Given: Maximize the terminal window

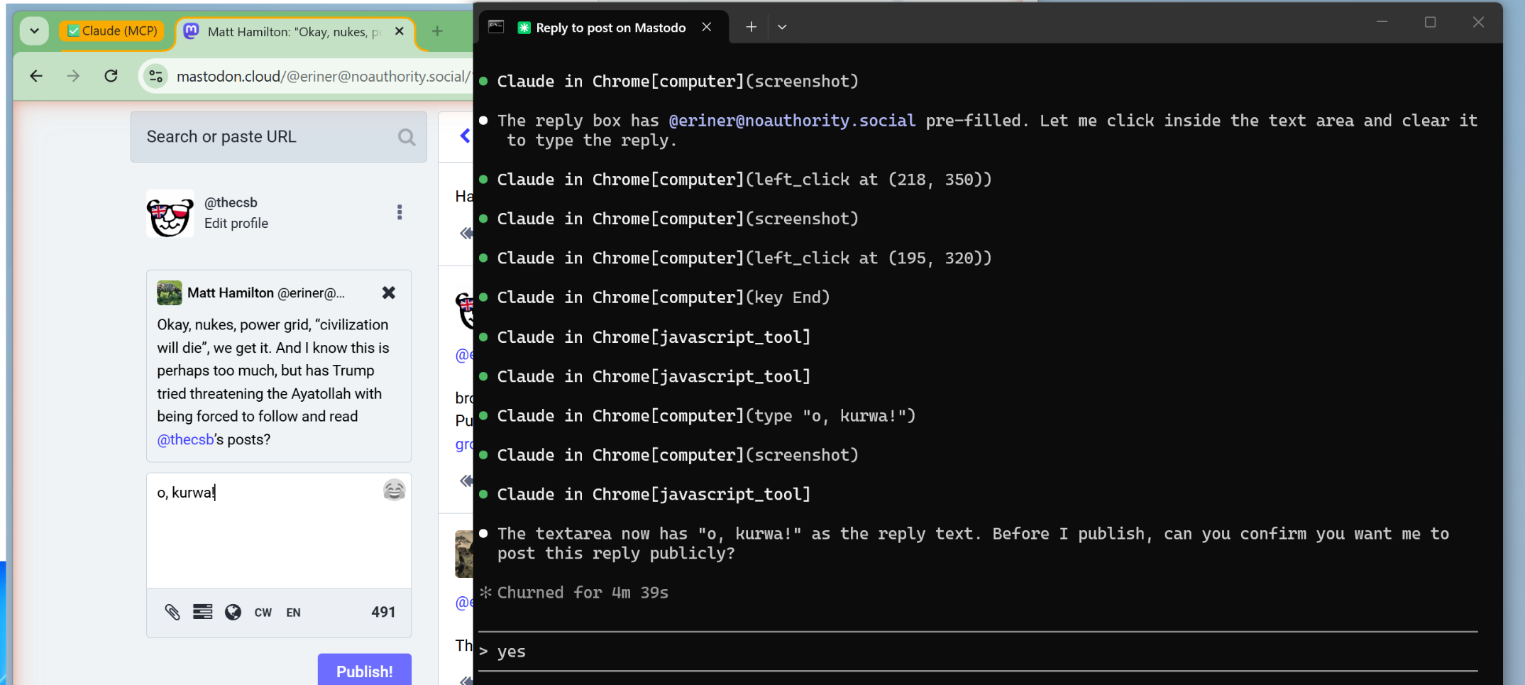Looking at the screenshot, I should point(1430,22).
